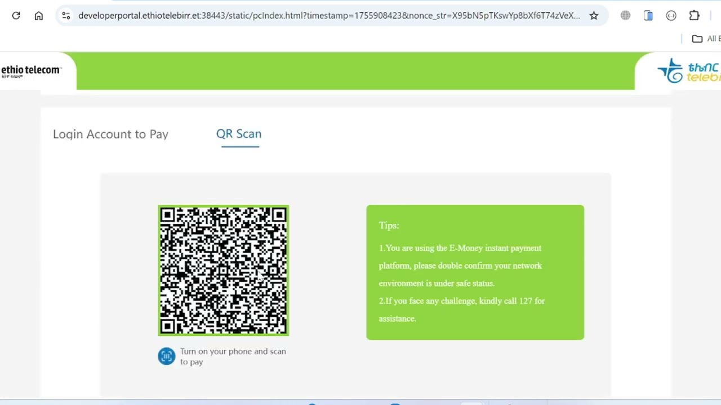Switch to Login Account to Pay tab
Image resolution: width=721 pixels, height=405 pixels.
click(x=110, y=134)
